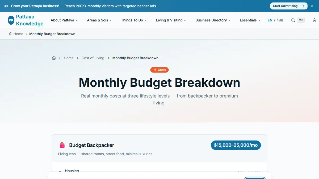Image resolution: width=319 pixels, height=179 pixels.
Task: Click the Budget Backpacker heading
Action: tap(91, 145)
